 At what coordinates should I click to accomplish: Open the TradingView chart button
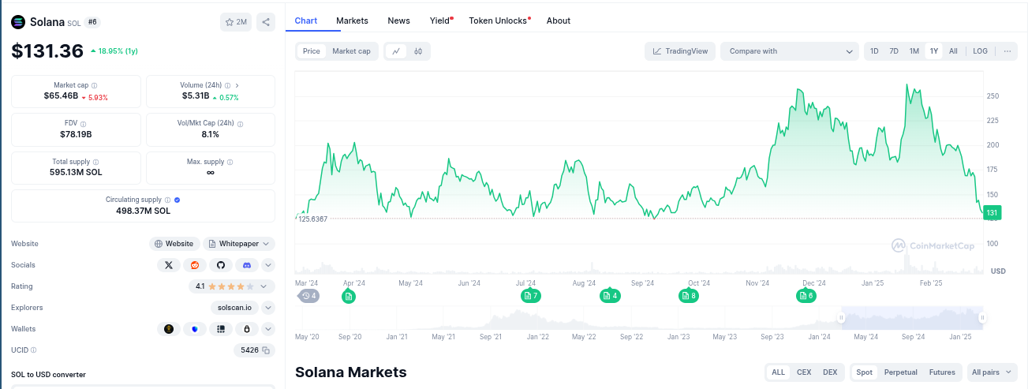(681, 51)
